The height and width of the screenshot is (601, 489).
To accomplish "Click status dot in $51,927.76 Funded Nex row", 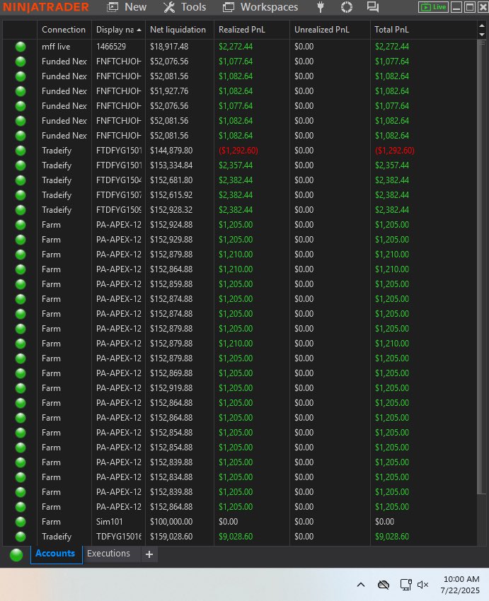I will 21,91.
